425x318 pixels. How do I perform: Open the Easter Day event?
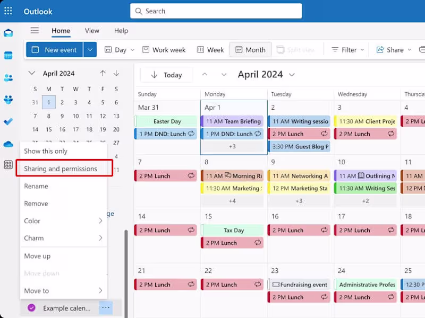click(166, 121)
